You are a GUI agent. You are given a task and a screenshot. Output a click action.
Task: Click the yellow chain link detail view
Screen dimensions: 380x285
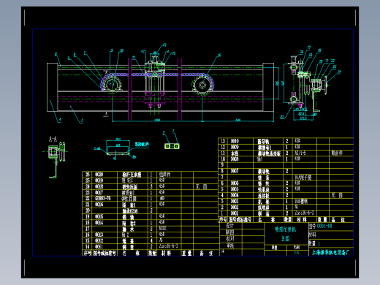172,146
